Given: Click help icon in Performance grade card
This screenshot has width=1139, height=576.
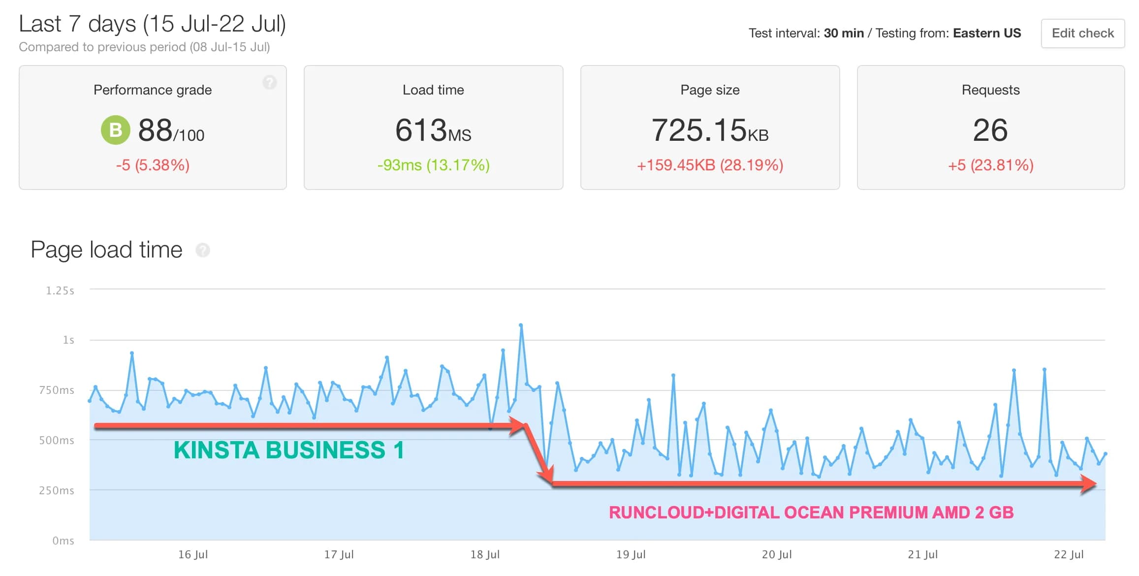Looking at the screenshot, I should coord(269,82).
